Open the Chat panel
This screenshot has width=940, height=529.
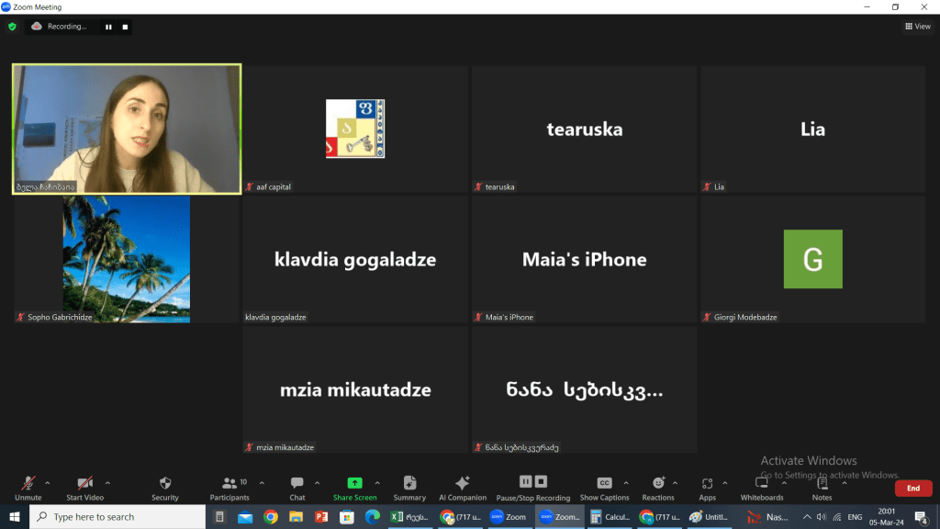[297, 487]
